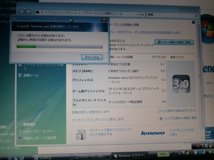Open Internet Explorer from quick launch

click(x=10, y=158)
